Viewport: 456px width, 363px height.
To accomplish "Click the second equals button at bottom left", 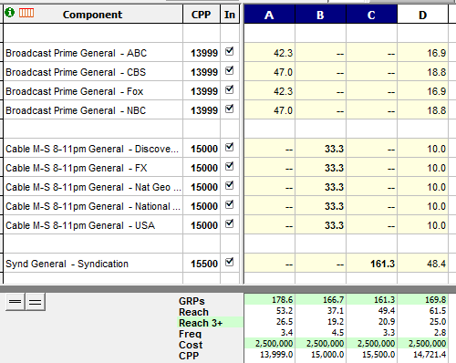I will pyautogui.click(x=36, y=302).
